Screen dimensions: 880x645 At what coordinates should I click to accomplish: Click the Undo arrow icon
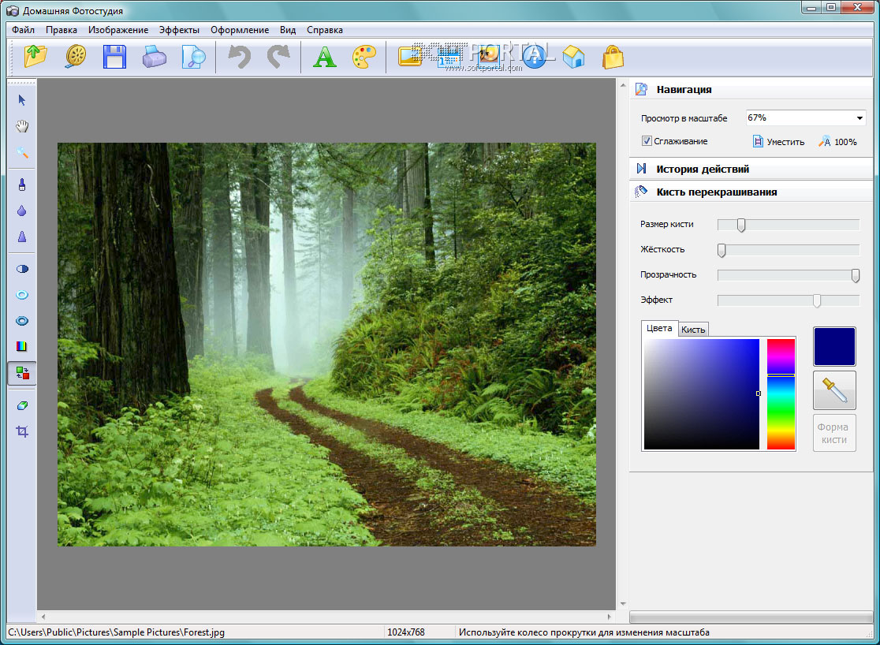238,57
